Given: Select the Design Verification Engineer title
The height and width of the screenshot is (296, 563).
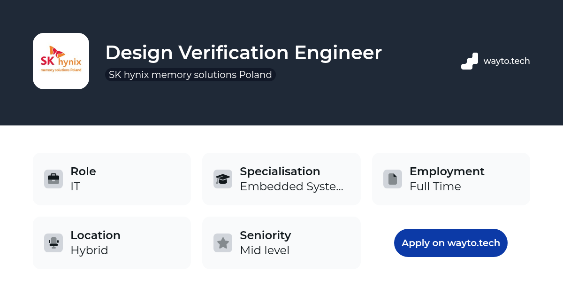Looking at the screenshot, I should (x=243, y=53).
